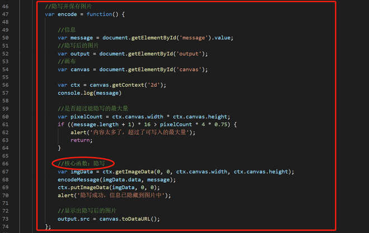Image resolution: width=369 pixels, height=233 pixels.
Task: Click the 'if' keyword on line 61
Action: (x=61, y=124)
